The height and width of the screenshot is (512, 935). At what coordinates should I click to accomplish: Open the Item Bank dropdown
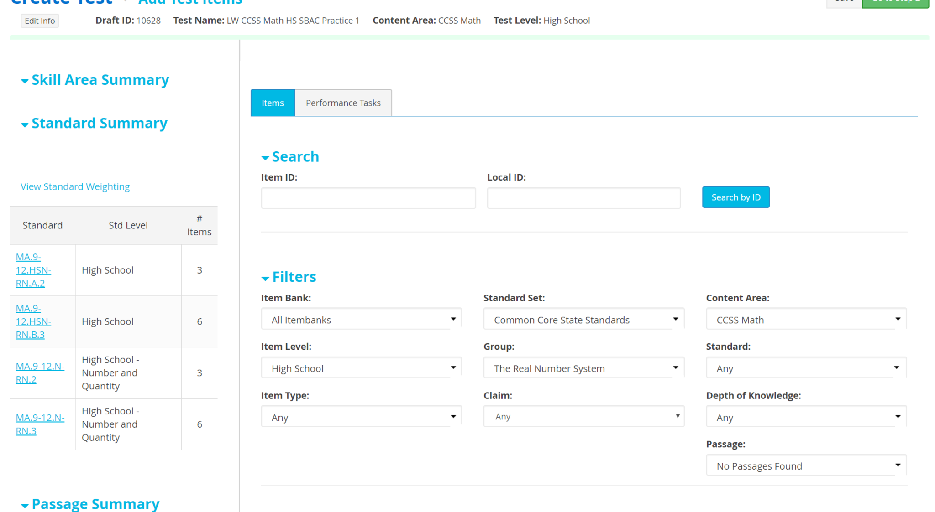tap(361, 320)
